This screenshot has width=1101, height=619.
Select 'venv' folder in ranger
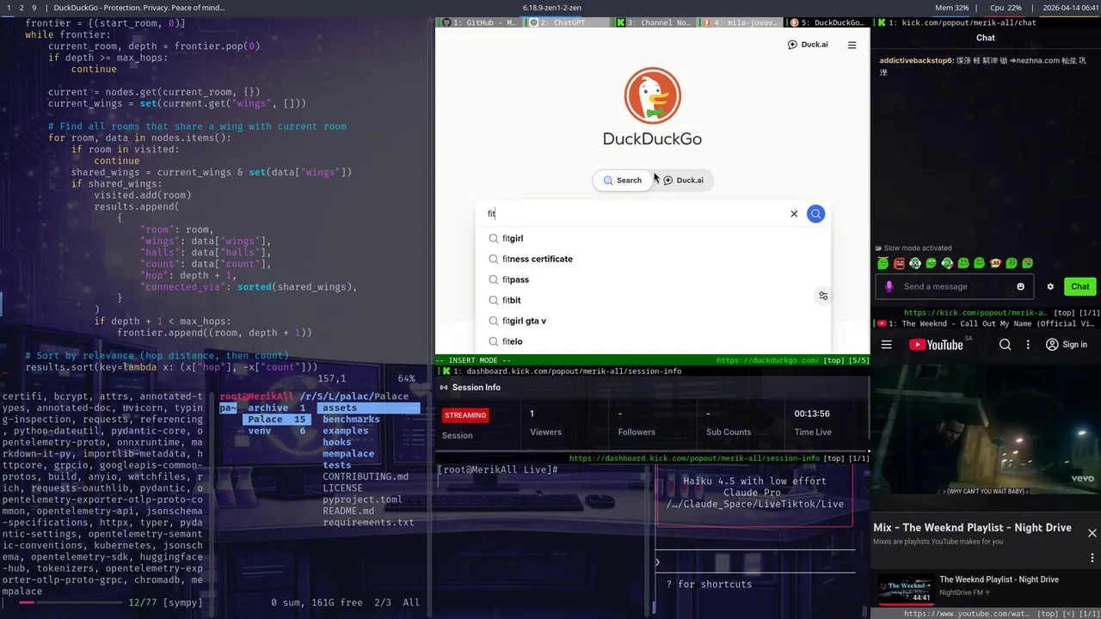(276, 431)
